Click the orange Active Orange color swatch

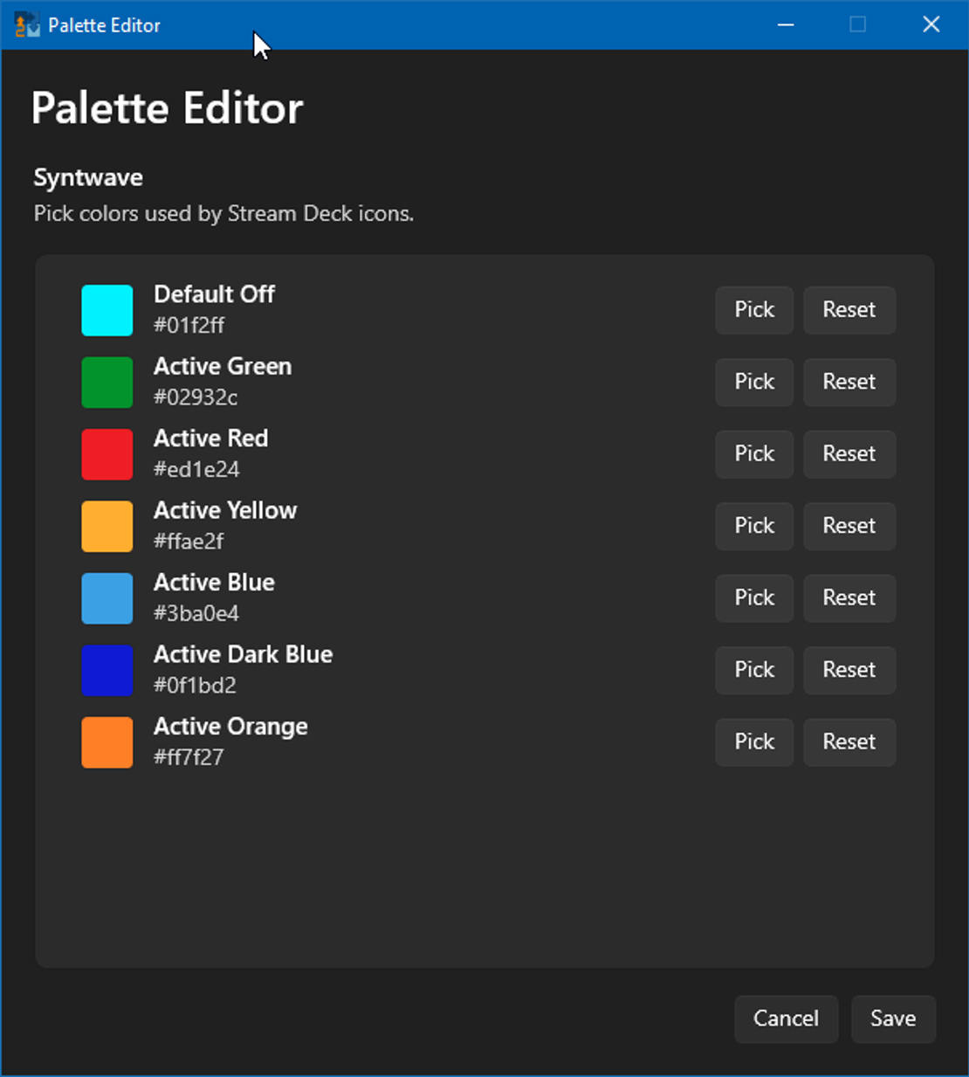(x=107, y=742)
